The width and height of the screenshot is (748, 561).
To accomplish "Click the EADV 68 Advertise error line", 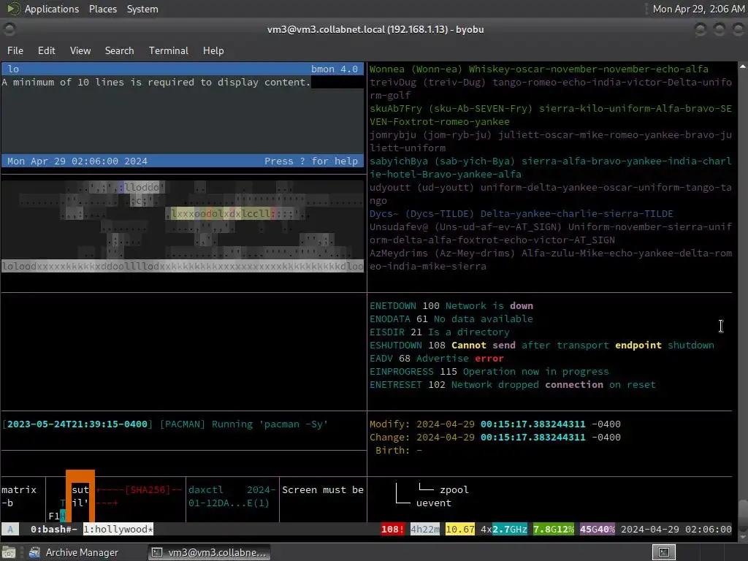I will (x=437, y=358).
